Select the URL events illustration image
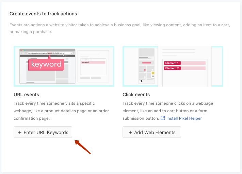The image size is (242, 174). click(64, 67)
